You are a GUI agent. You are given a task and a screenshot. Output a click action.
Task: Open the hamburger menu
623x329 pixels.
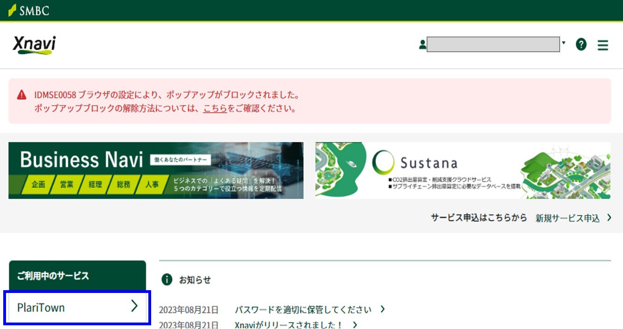click(x=603, y=45)
